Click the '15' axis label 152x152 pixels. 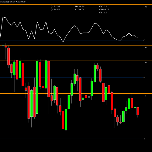point(146,63)
